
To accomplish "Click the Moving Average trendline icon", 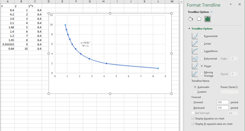I will (195, 74).
